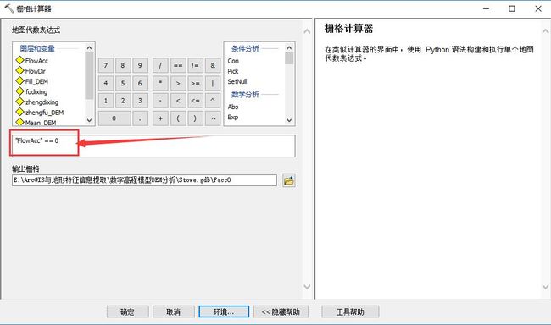Click the layers list scrollbar thumb
Image resolution: width=551 pixels, height=325 pixels.
click(89, 76)
